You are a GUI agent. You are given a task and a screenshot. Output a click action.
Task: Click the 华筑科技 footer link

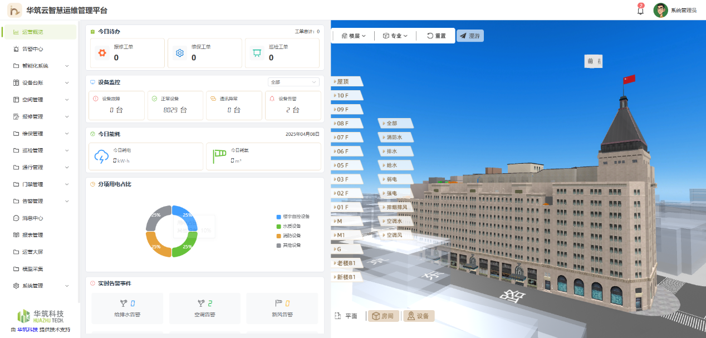(x=27, y=330)
